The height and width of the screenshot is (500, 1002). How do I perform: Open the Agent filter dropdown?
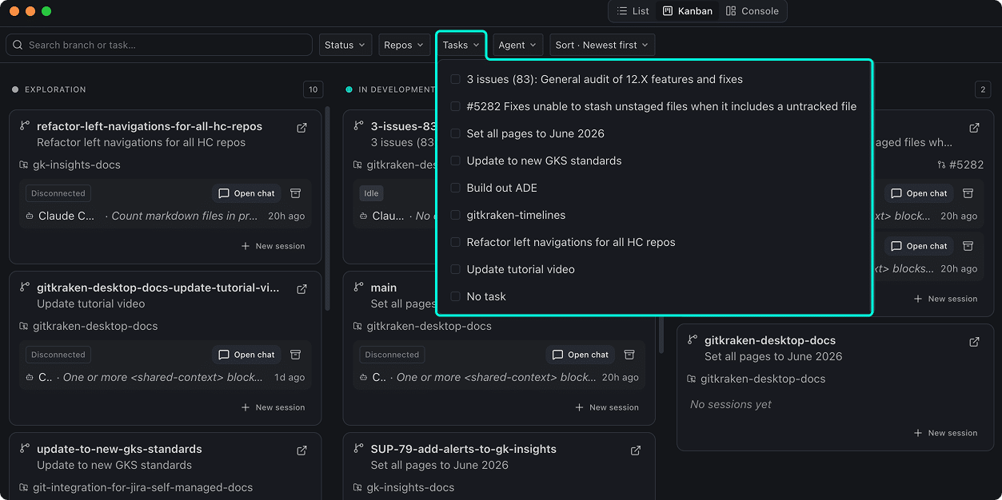[518, 45]
